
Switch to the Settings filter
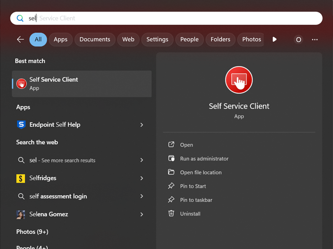tap(157, 39)
